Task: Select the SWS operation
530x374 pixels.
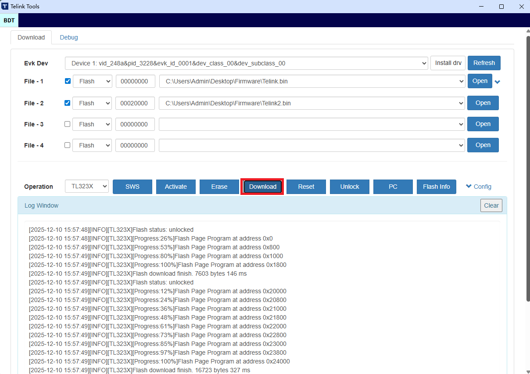Action: pyautogui.click(x=132, y=187)
